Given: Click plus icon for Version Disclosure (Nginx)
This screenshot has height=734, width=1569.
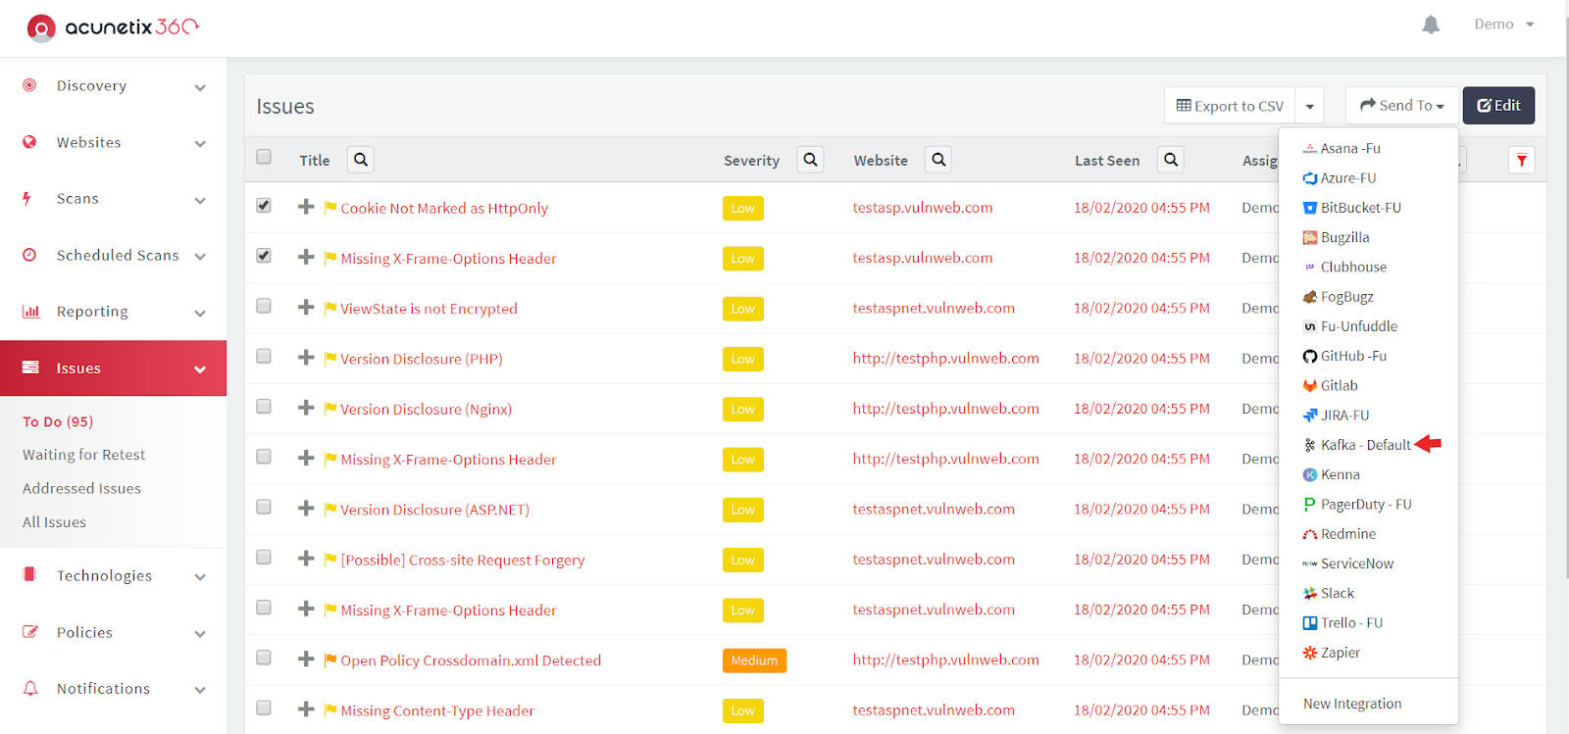Looking at the screenshot, I should click(x=306, y=408).
